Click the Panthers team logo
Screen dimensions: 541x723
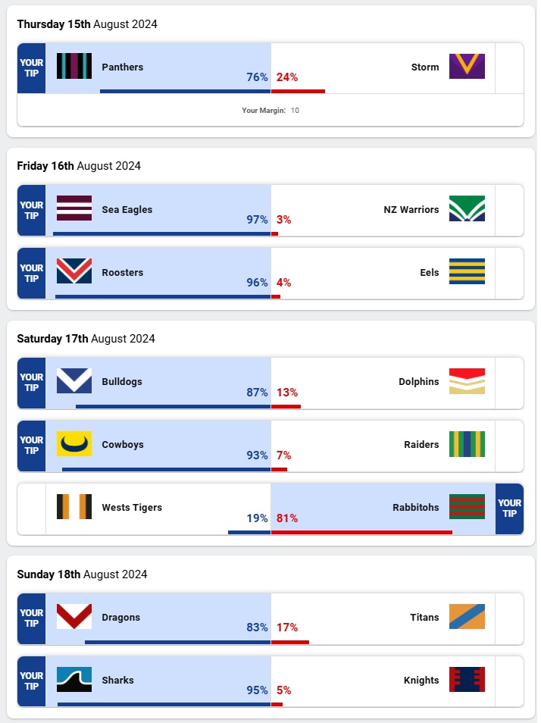[x=74, y=67]
